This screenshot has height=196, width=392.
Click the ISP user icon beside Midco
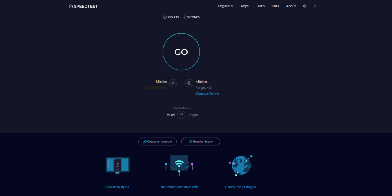tap(173, 83)
